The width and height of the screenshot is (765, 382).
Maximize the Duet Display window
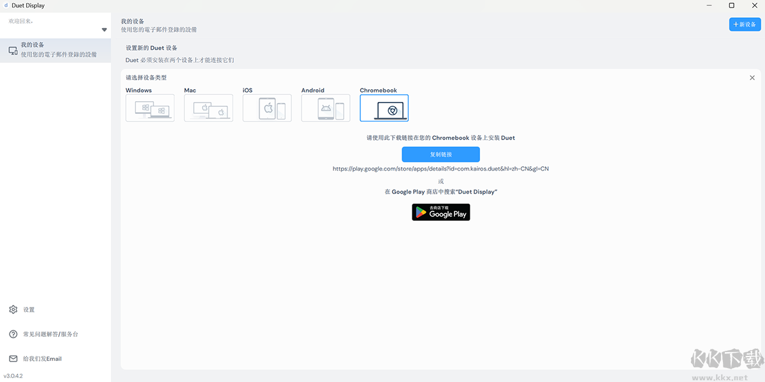click(x=732, y=6)
